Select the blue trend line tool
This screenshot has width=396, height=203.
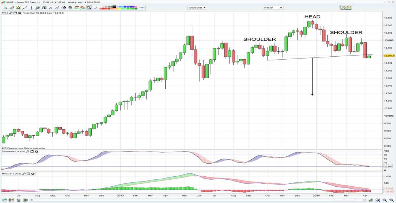(x=25, y=8)
